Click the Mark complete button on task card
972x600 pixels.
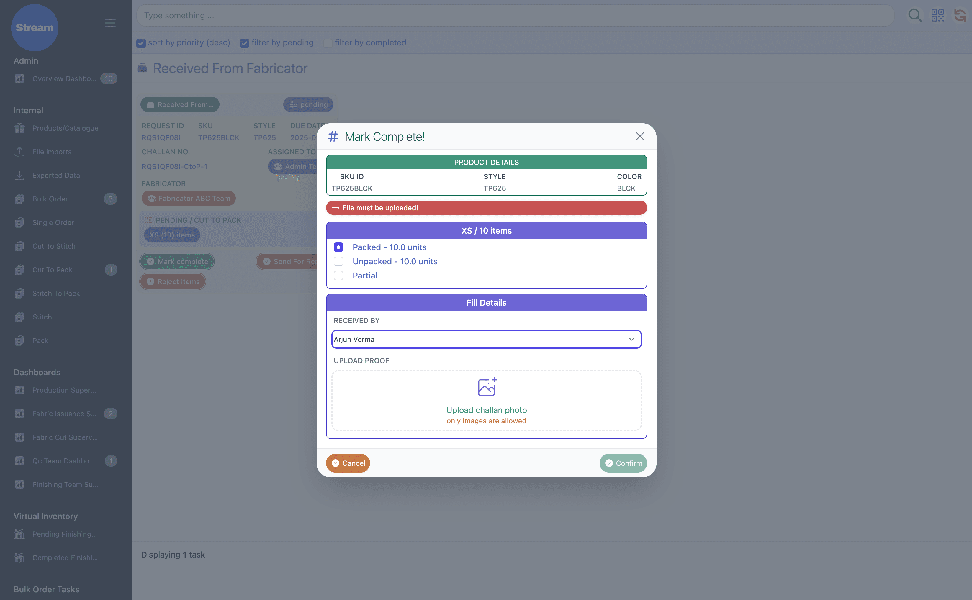coord(177,262)
